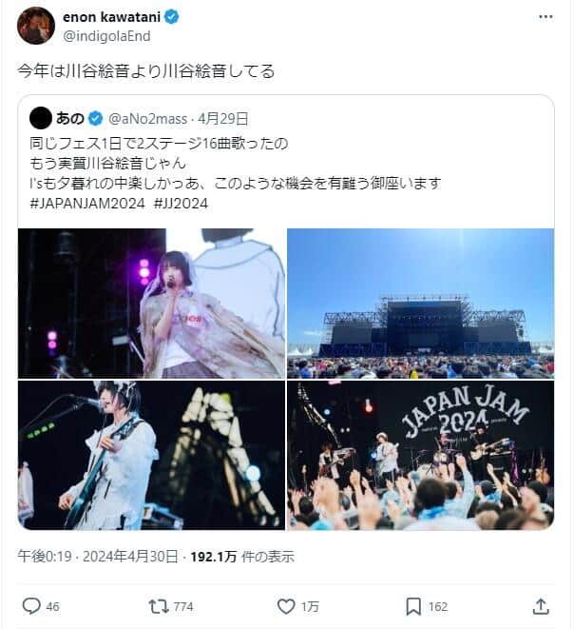Click the #JAPANJAM2024 hashtag

click(x=87, y=204)
